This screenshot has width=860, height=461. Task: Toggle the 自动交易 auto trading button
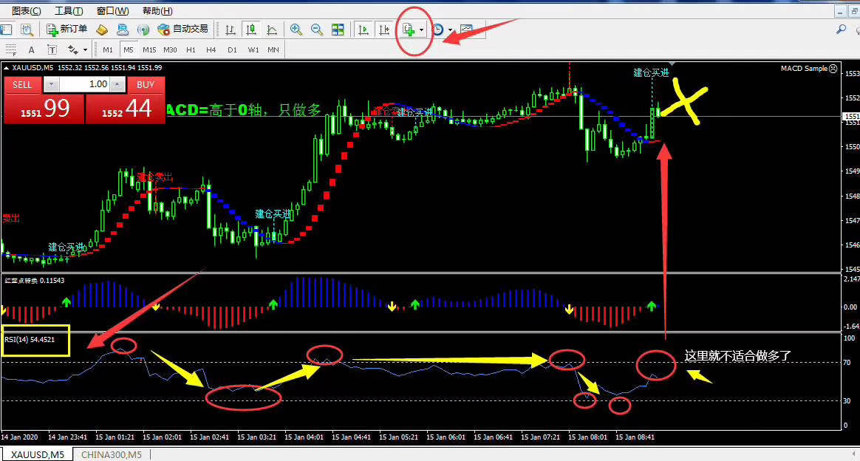tap(182, 29)
